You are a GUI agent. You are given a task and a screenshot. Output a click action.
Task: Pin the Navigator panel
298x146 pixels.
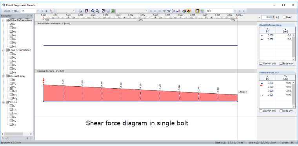[x=28, y=16]
